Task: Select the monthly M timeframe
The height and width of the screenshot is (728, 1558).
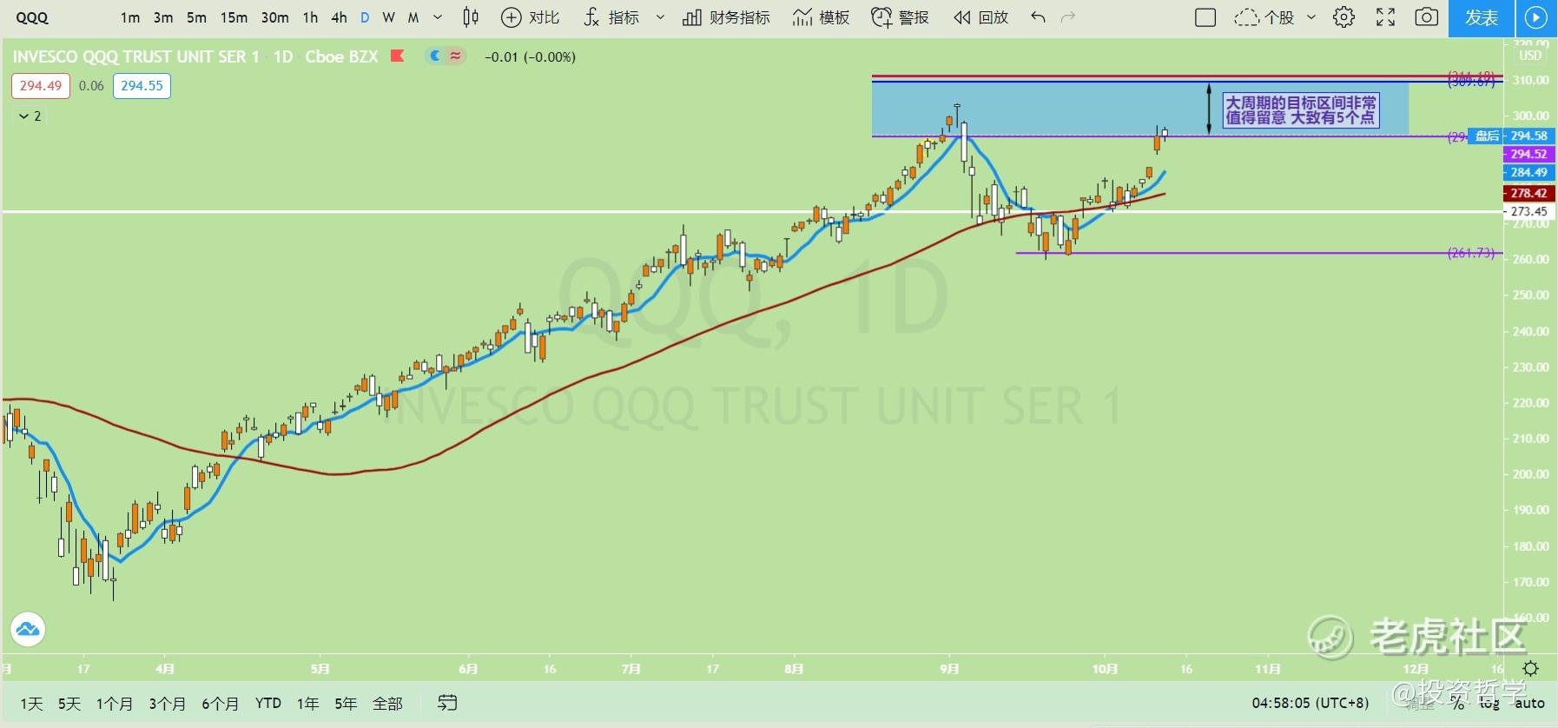Action: [x=413, y=17]
